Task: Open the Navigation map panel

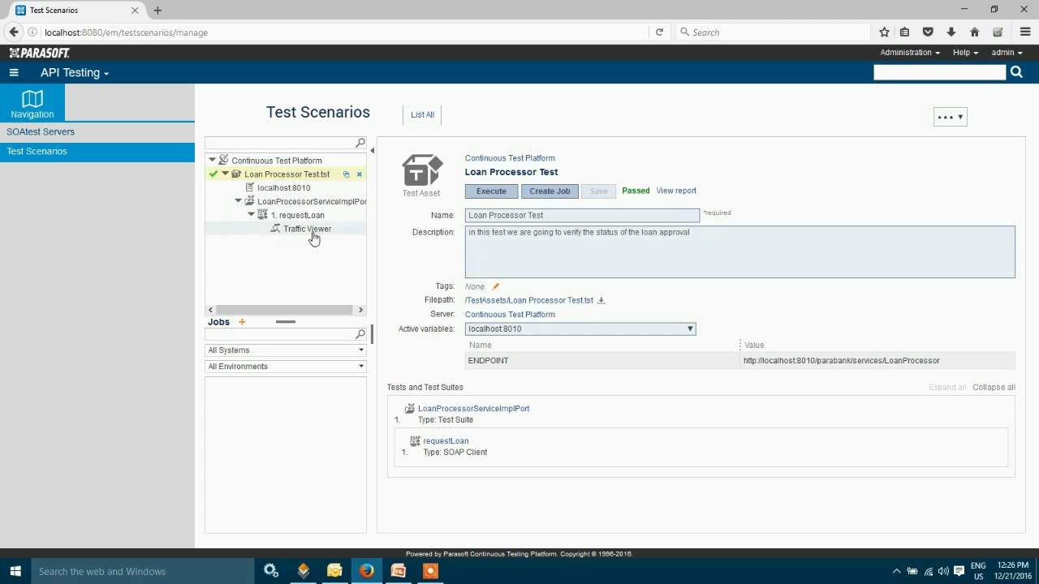Action: tap(32, 104)
